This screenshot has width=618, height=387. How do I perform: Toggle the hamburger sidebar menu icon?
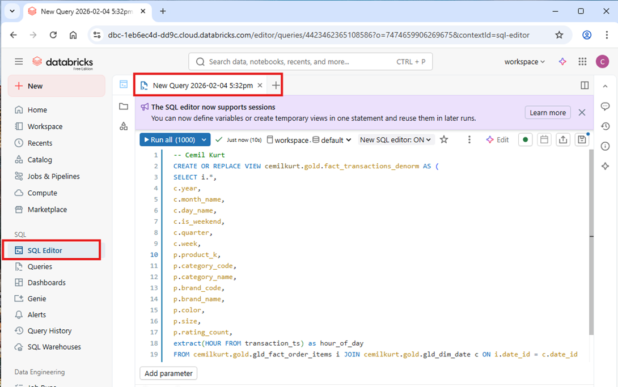tap(19, 61)
